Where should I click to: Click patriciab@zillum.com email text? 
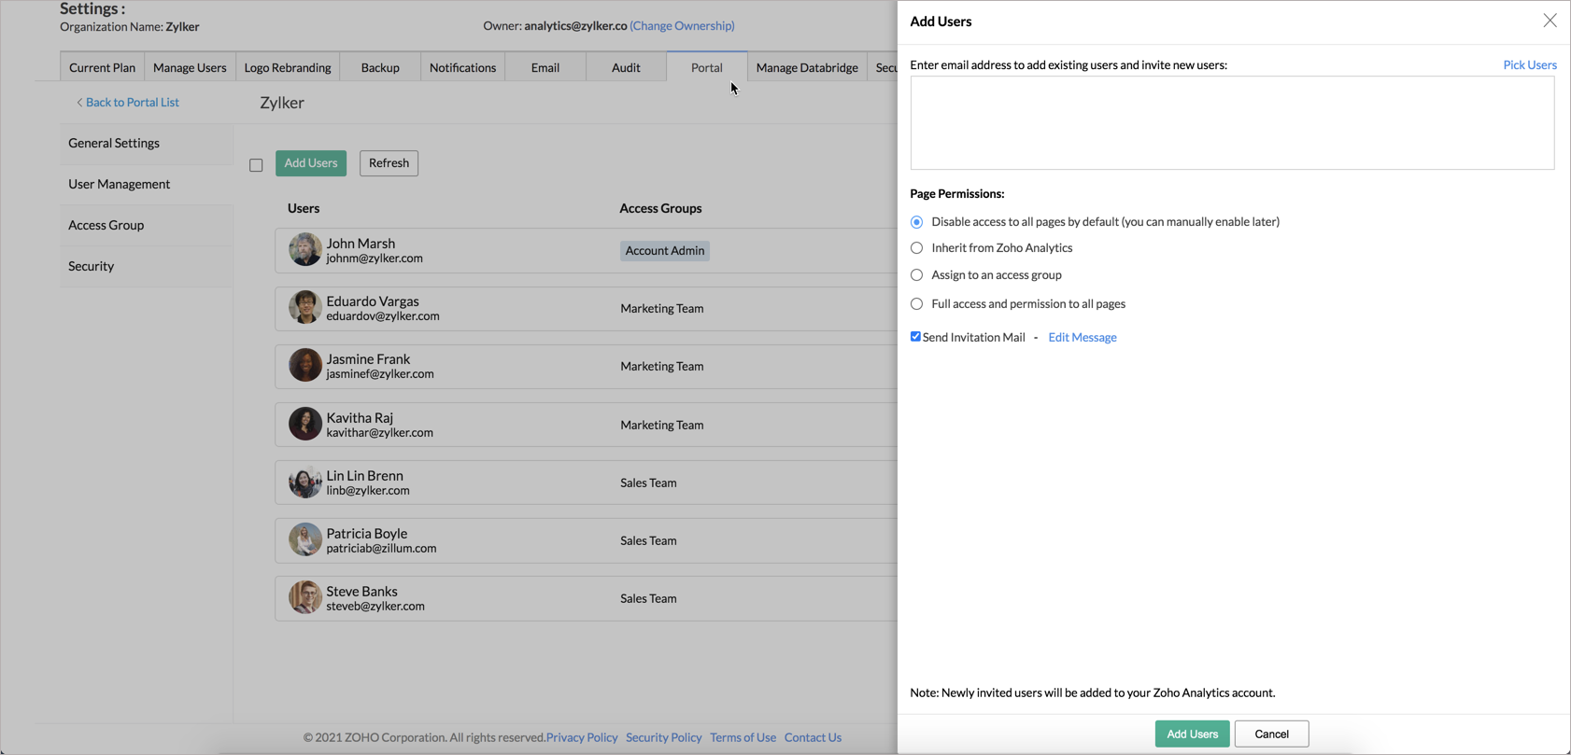point(381,549)
